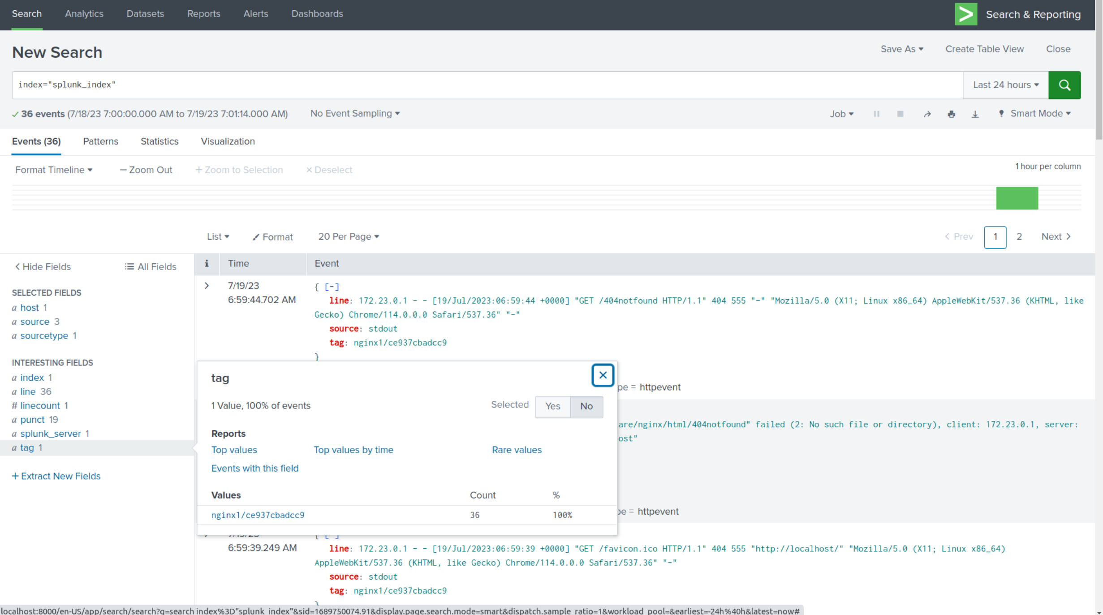Open the Last 24 hours time picker

click(x=1005, y=85)
